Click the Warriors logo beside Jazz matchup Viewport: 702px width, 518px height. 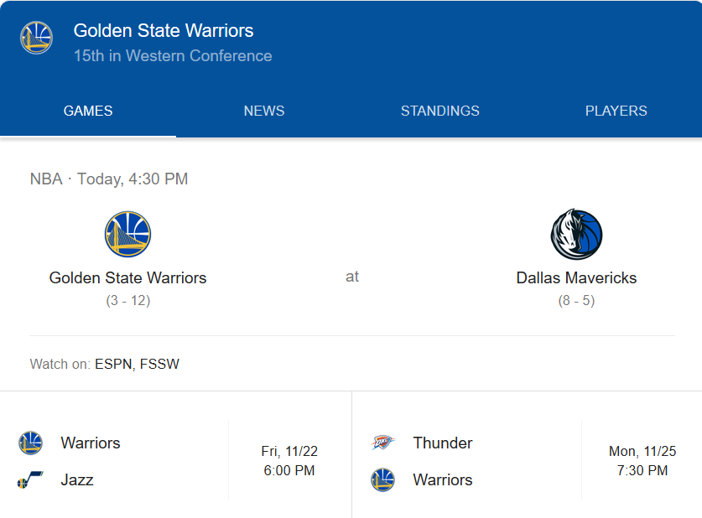click(31, 443)
